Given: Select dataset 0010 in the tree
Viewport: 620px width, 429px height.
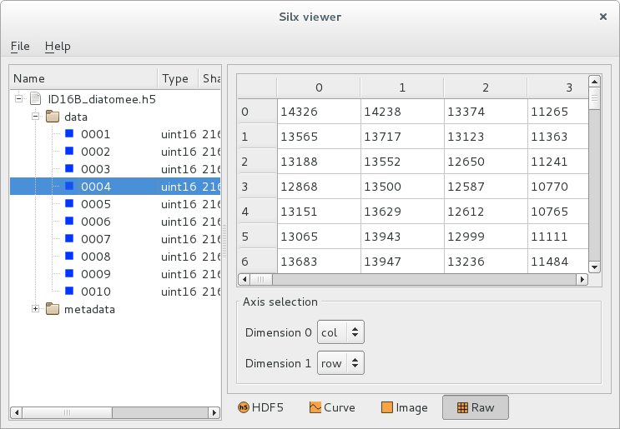Looking at the screenshot, I should point(95,292).
